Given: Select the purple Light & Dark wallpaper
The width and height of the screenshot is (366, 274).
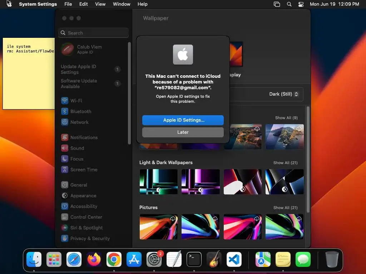Looking at the screenshot, I should coord(201,182).
